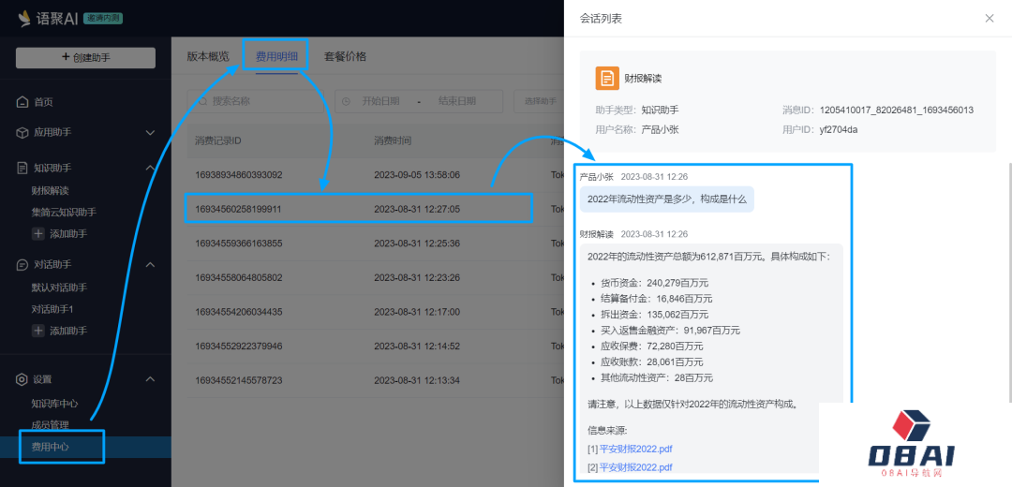Click the 消费记录ID column header

[218, 140]
